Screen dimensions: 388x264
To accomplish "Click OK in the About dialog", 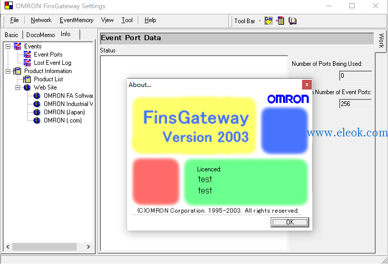I will [290, 222].
